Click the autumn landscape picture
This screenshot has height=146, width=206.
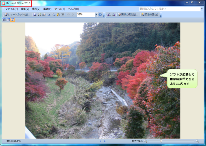tap(103, 81)
